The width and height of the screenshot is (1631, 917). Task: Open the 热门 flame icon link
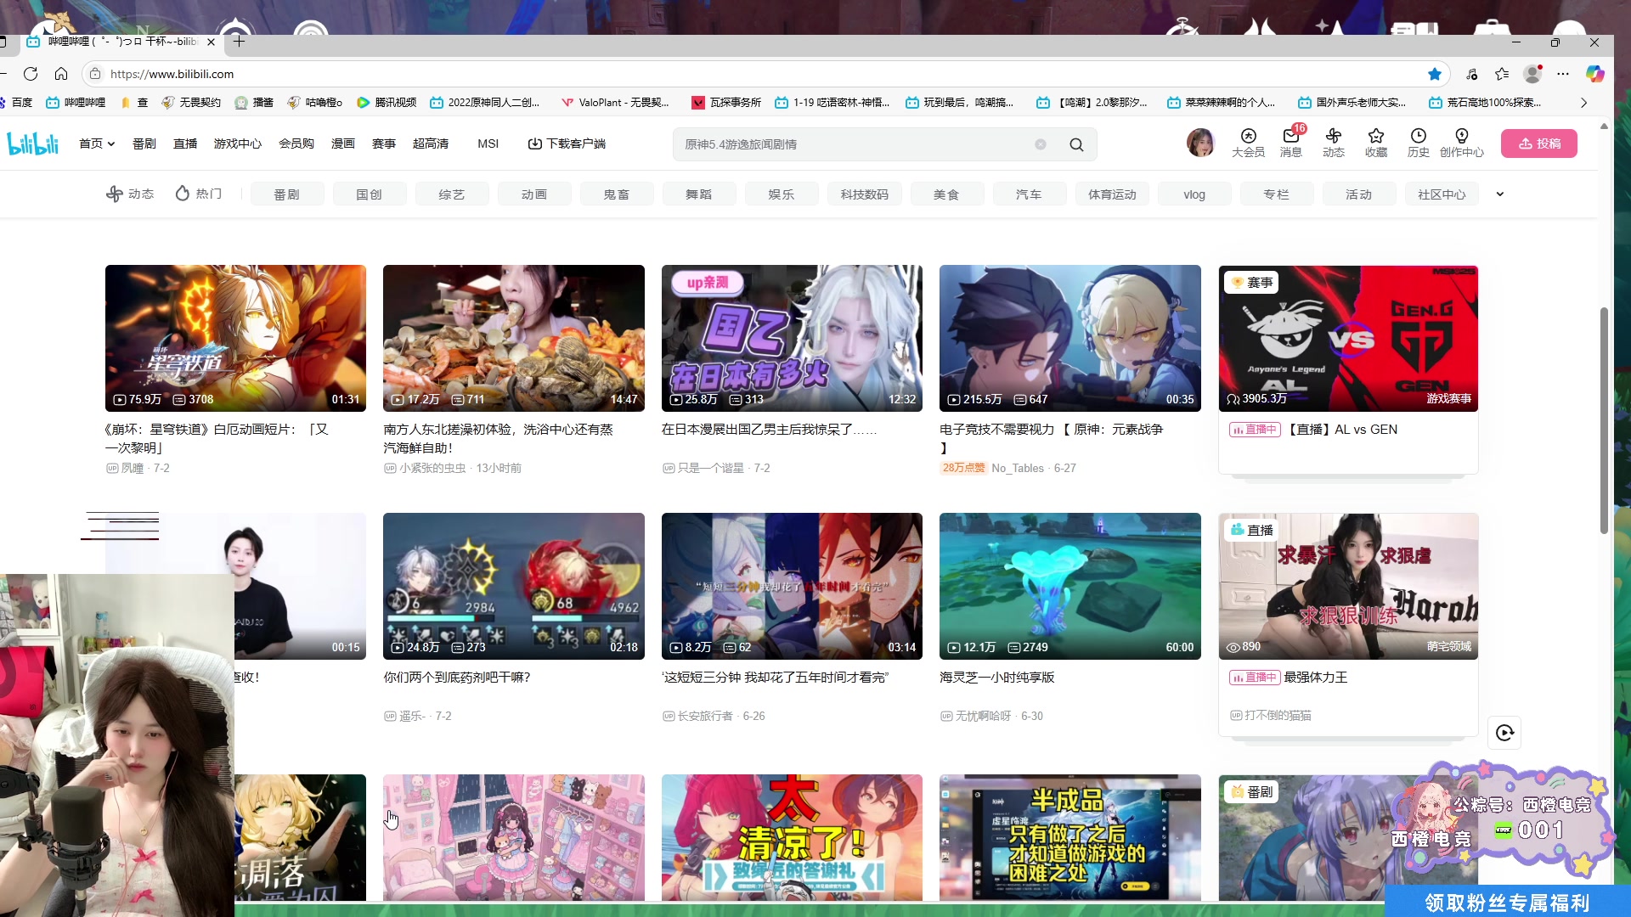[x=199, y=194]
